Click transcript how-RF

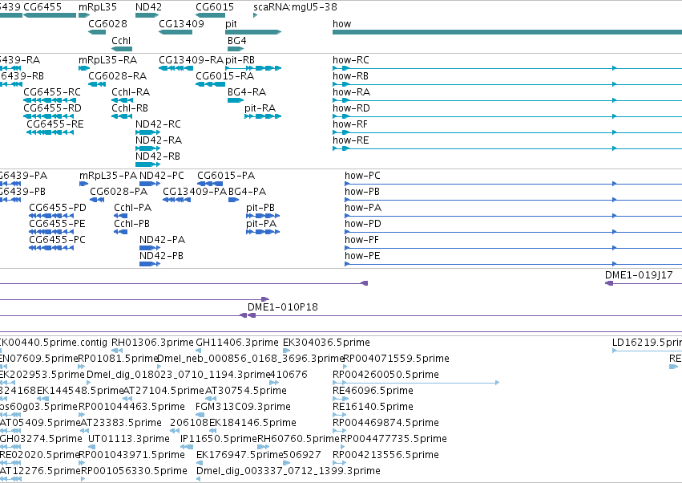coord(350,124)
